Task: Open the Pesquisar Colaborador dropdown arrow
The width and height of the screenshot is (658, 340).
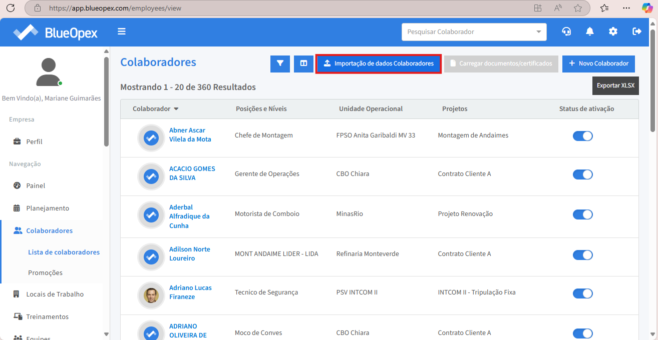Action: [x=539, y=31]
